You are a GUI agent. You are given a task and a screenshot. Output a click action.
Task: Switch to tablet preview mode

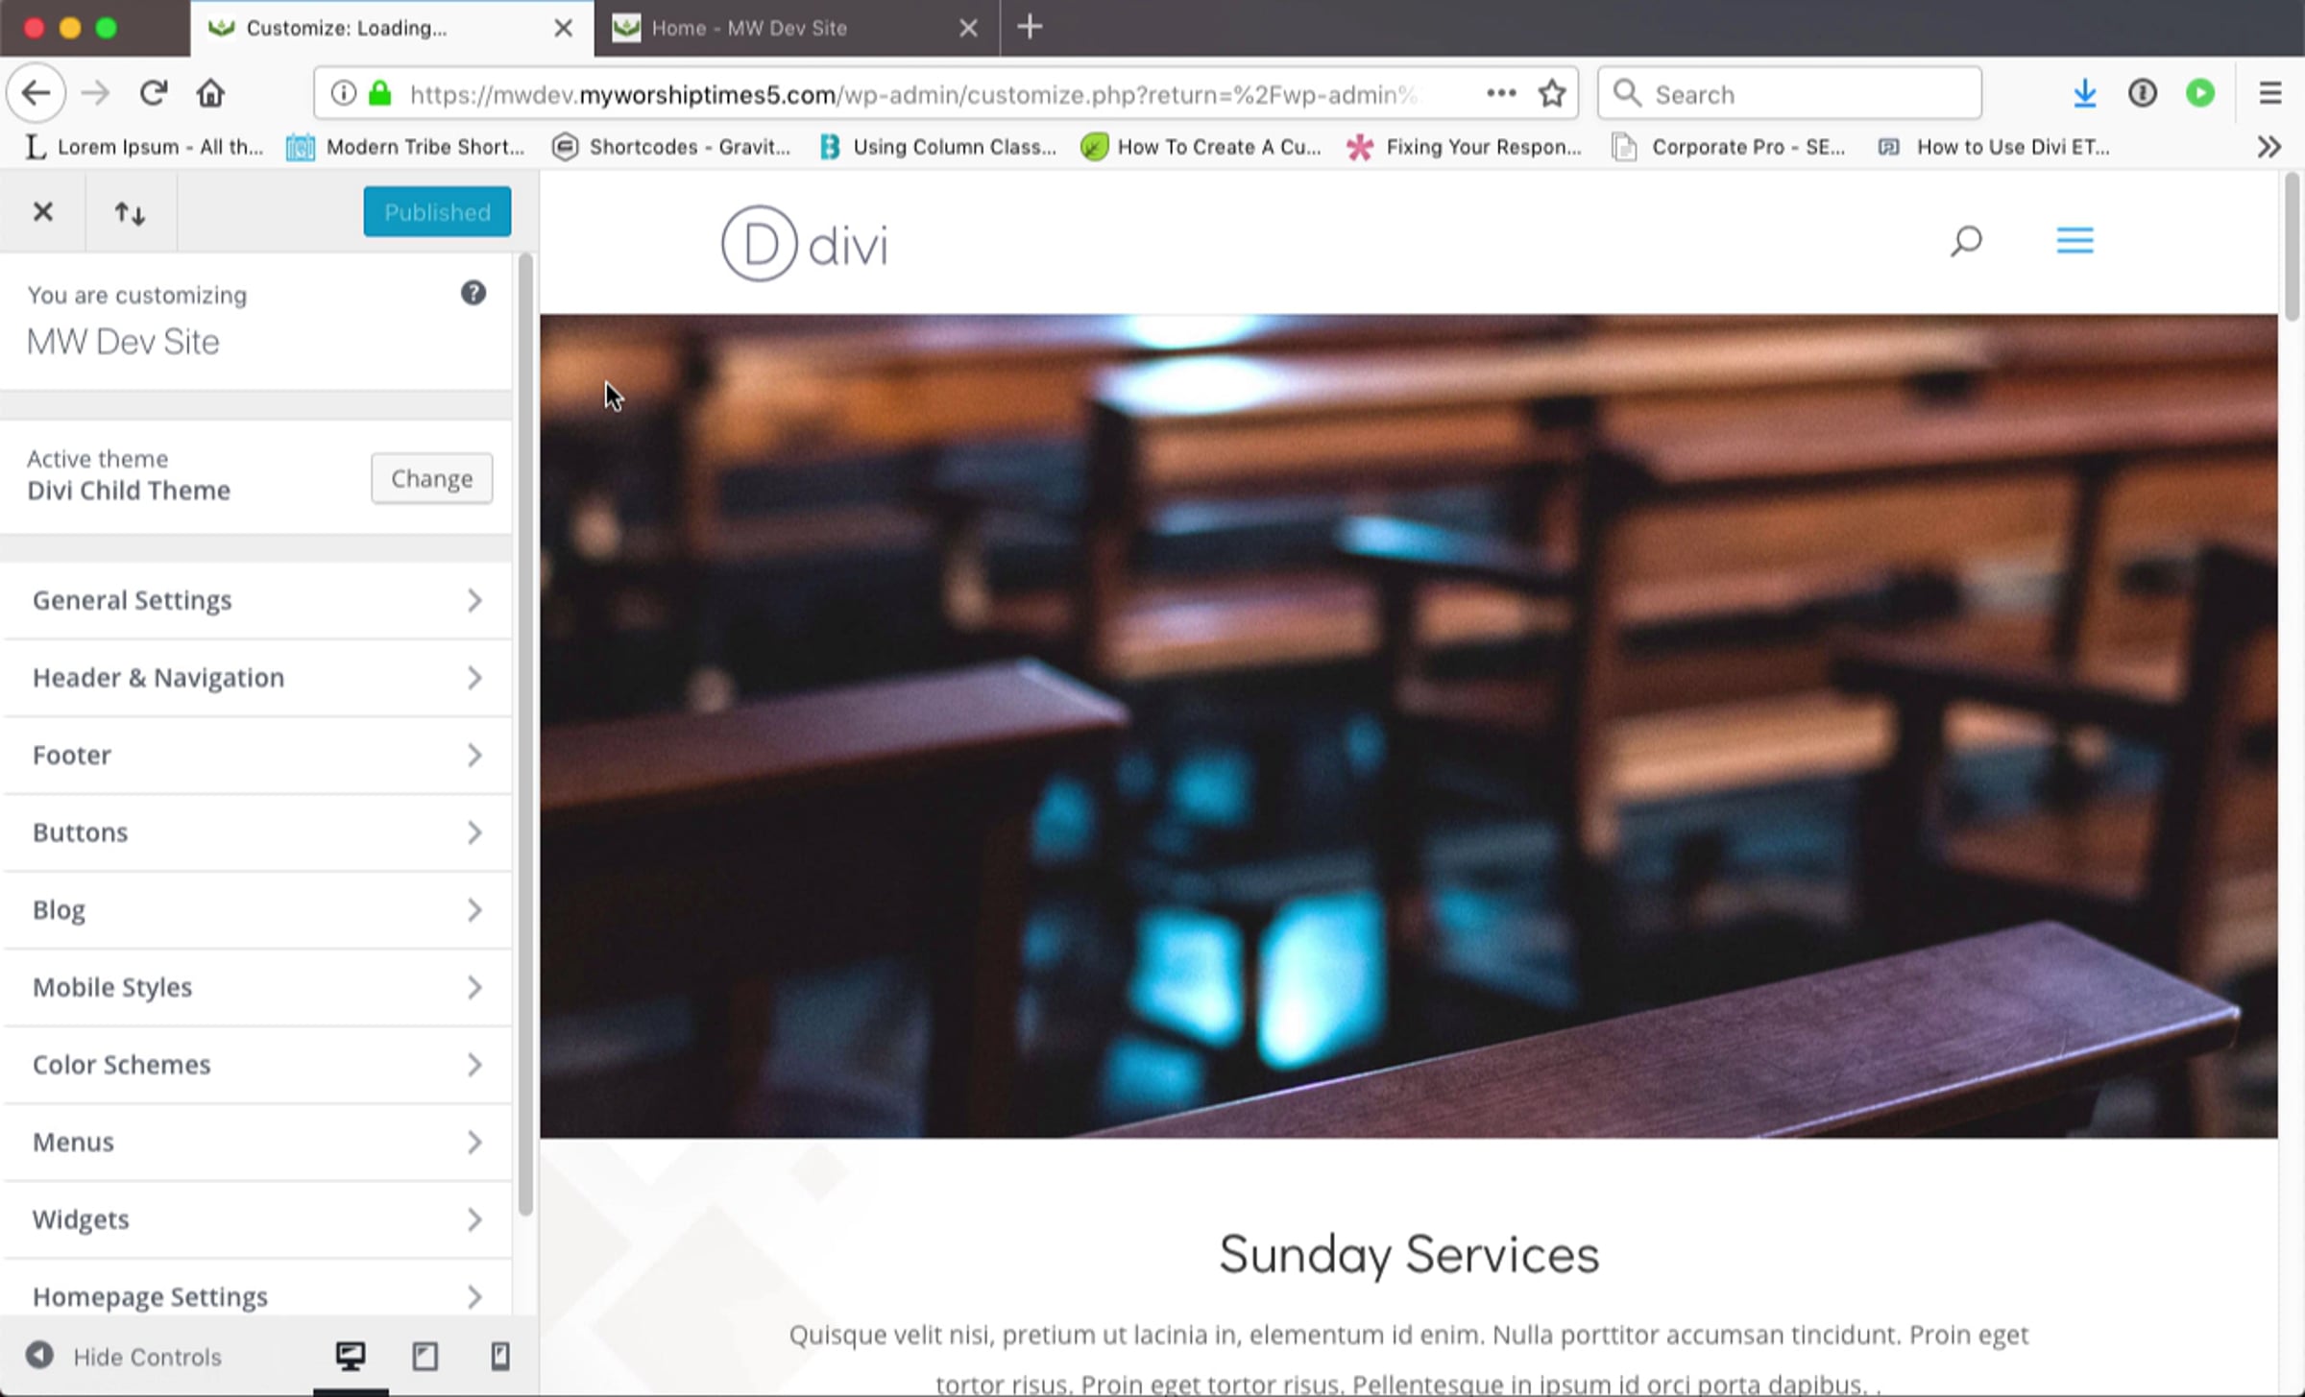[x=425, y=1356]
